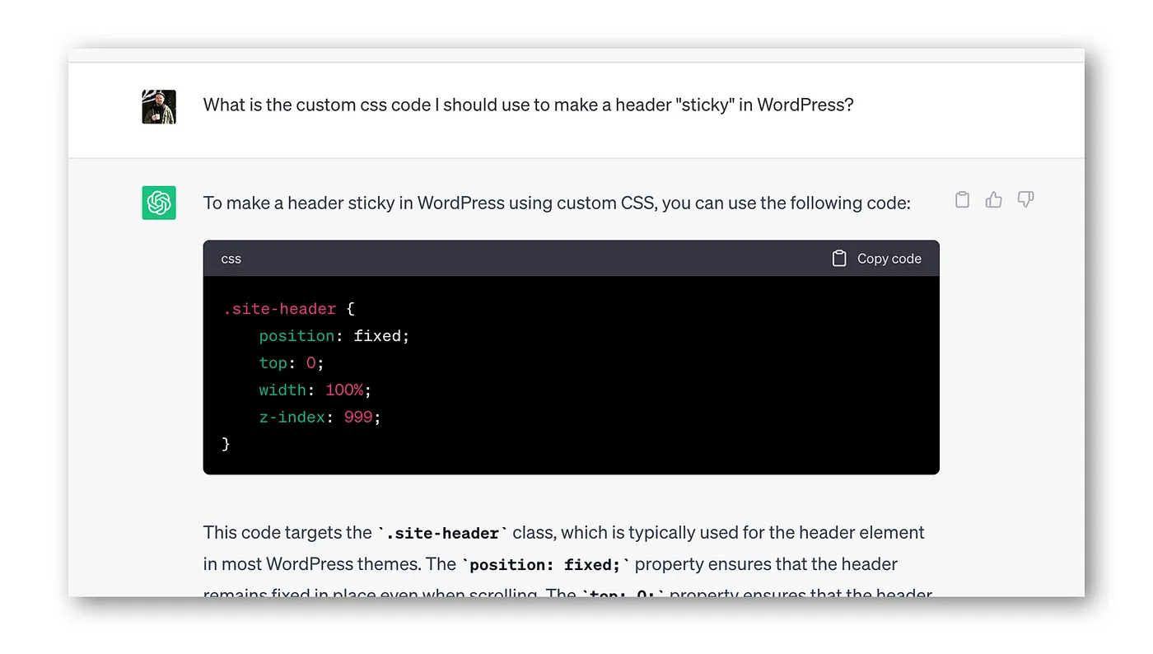
Task: Click the green ChatGPT logo avatar
Action: 159,203
